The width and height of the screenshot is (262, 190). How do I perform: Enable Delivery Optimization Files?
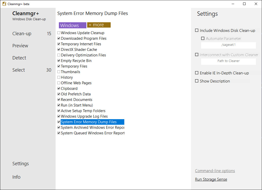59,55
